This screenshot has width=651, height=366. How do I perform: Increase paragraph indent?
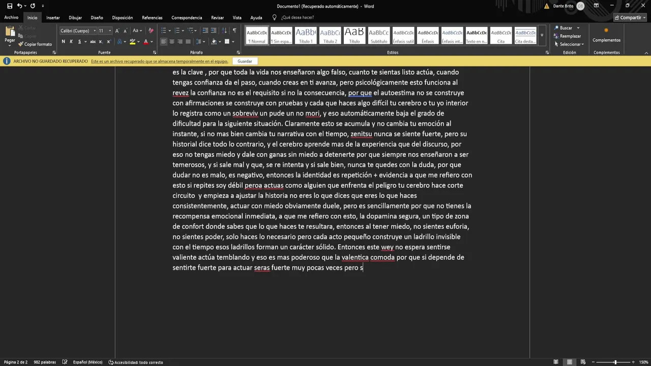(x=214, y=30)
